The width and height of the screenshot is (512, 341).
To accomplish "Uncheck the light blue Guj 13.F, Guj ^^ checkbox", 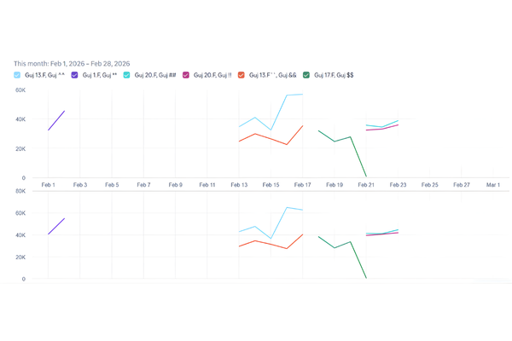I will (x=18, y=75).
